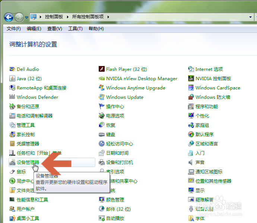Click the 操作中心 flag icon
Image resolution: width=257 pixels, height=223 pixels.
[102, 106]
